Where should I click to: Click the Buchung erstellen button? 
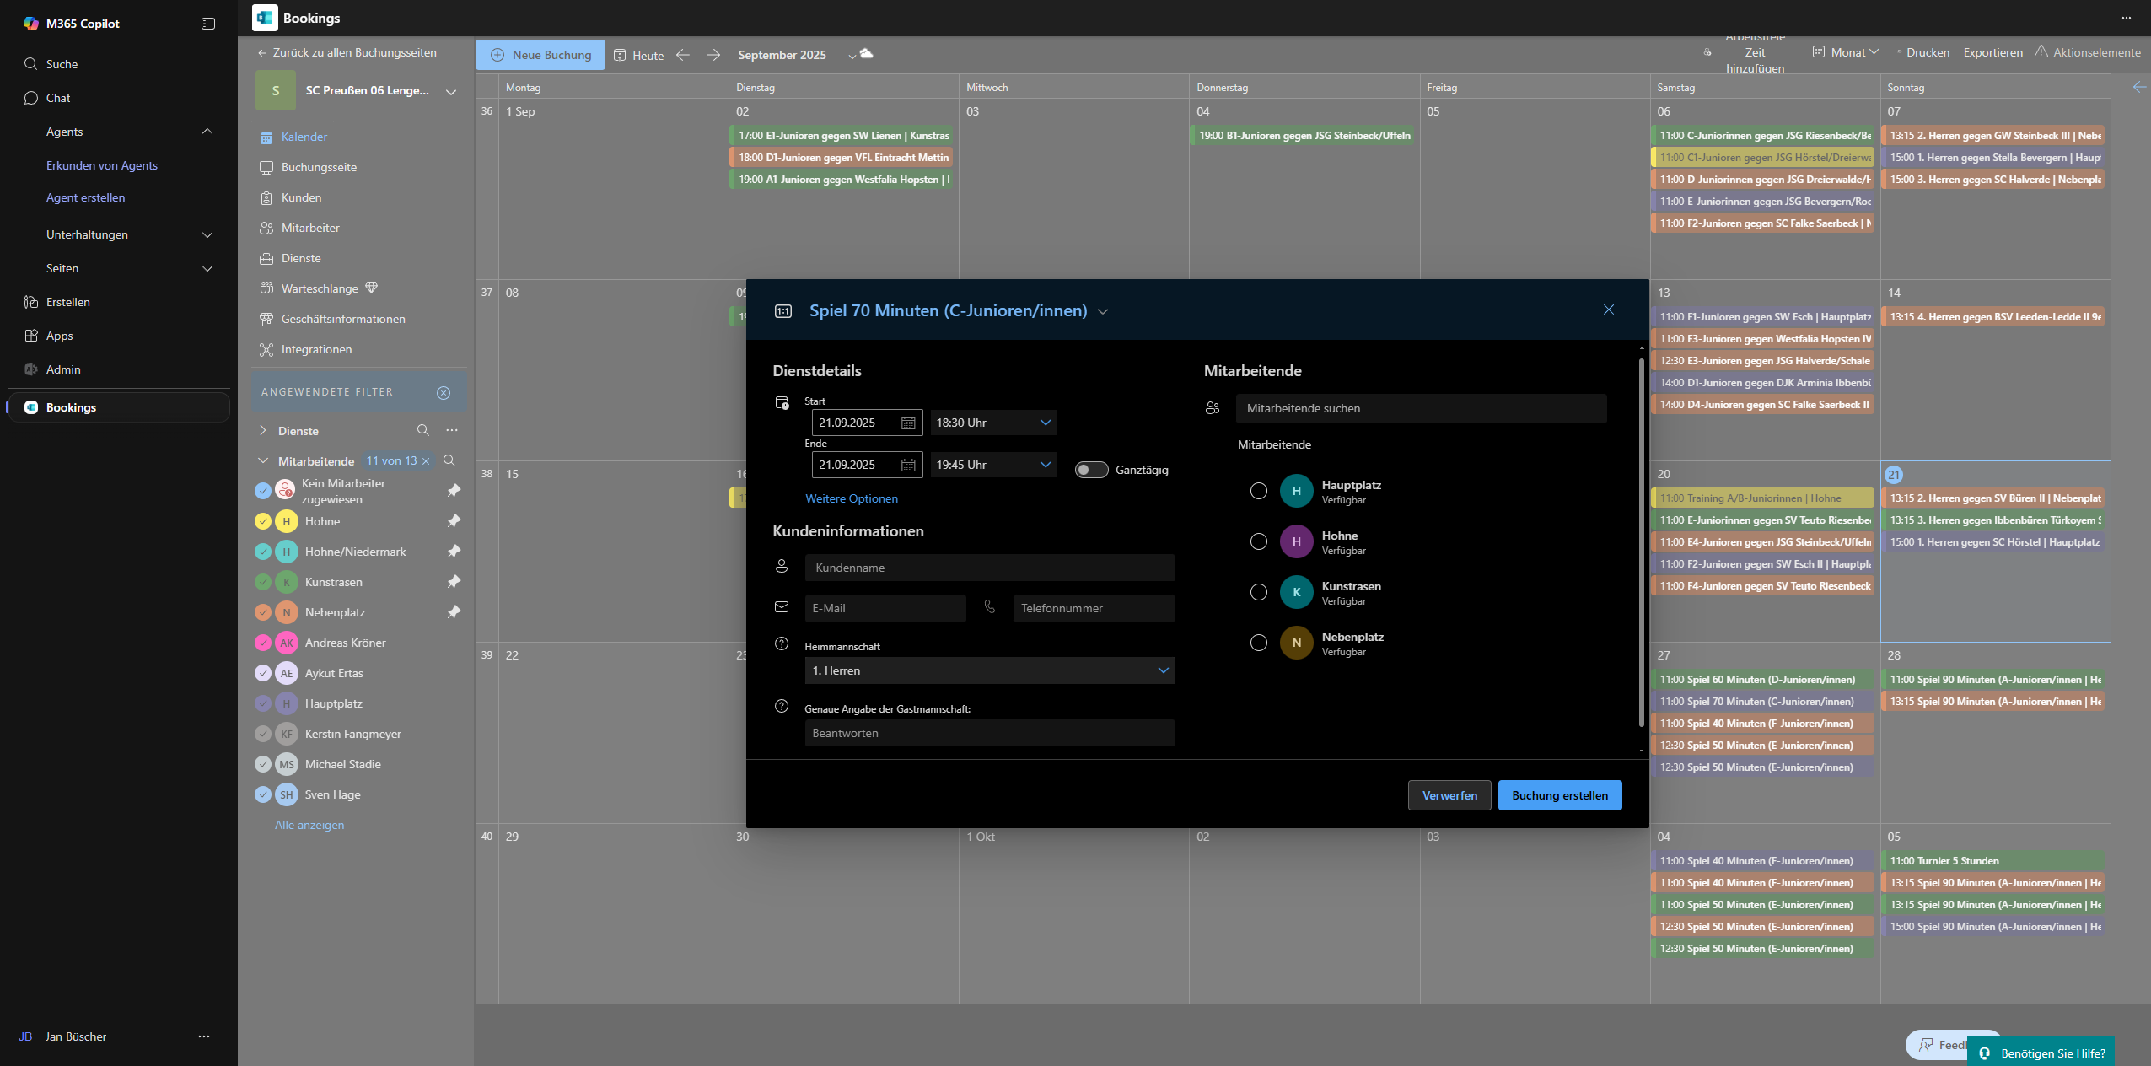(x=1559, y=795)
